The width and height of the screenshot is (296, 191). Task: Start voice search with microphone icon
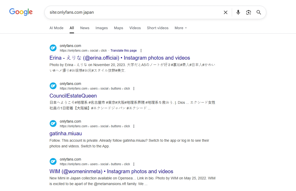238,12
